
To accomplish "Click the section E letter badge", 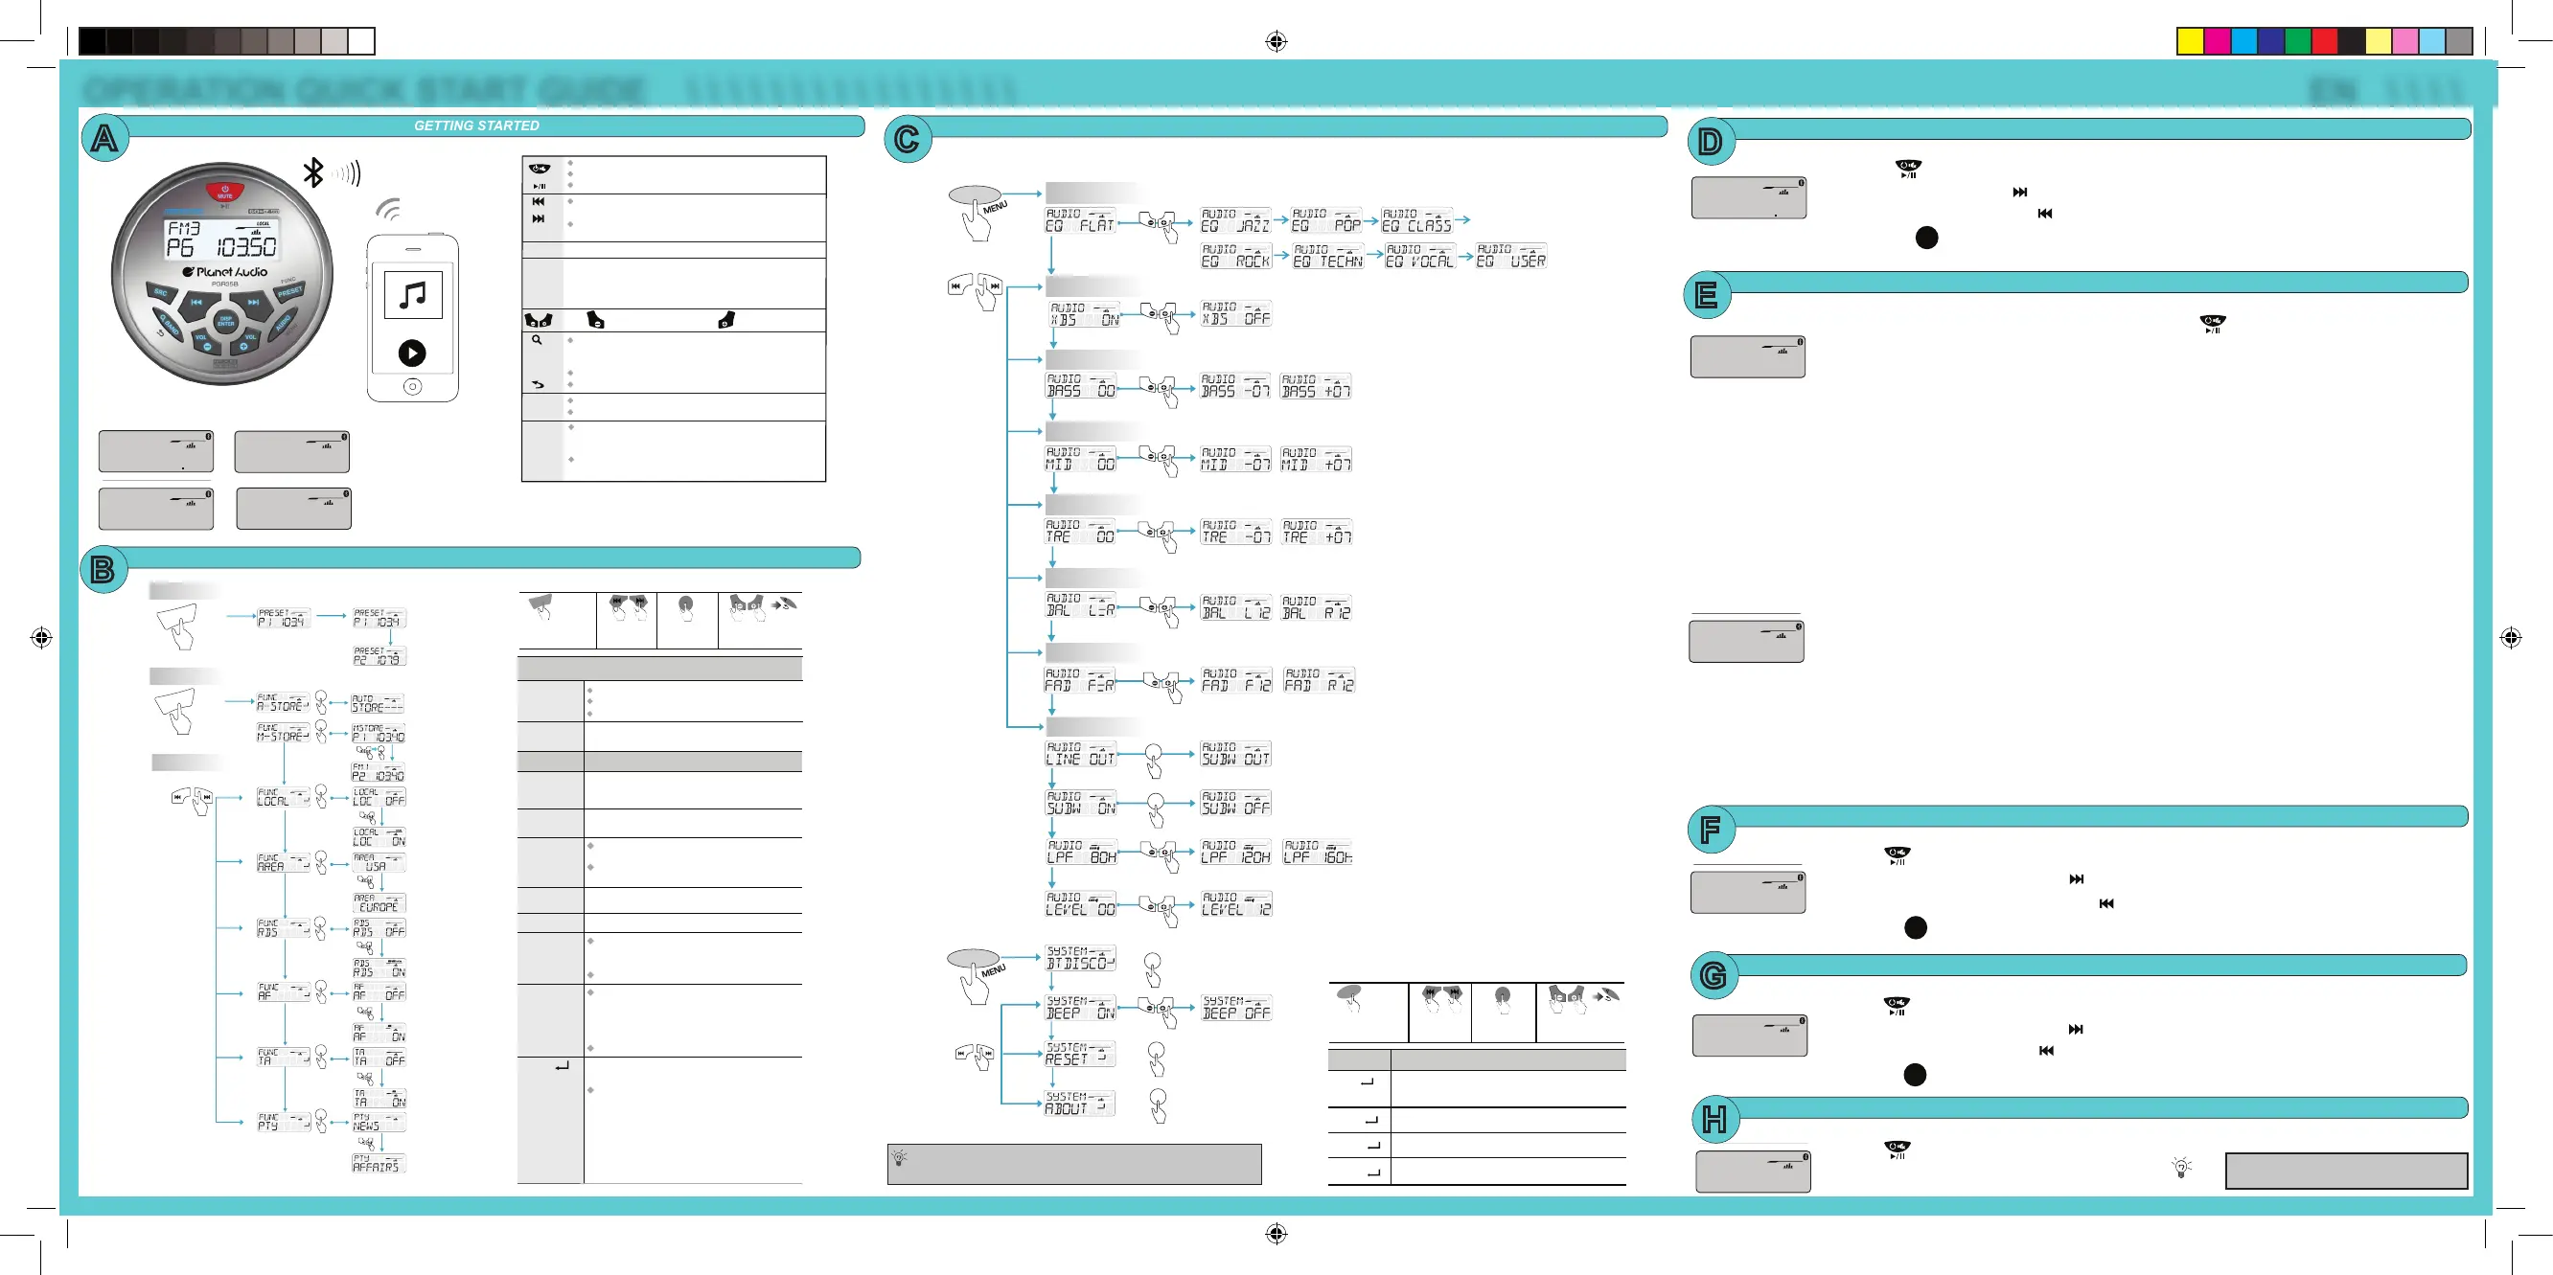I will (1707, 294).
